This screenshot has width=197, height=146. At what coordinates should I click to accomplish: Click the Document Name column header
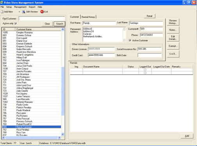102,67
